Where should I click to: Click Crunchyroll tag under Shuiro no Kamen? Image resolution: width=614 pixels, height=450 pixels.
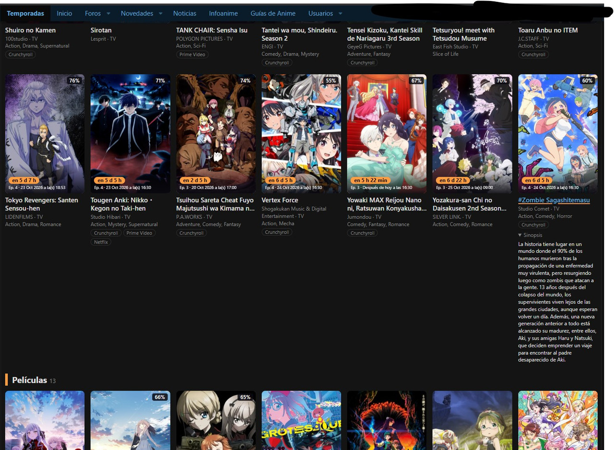pyautogui.click(x=21, y=55)
